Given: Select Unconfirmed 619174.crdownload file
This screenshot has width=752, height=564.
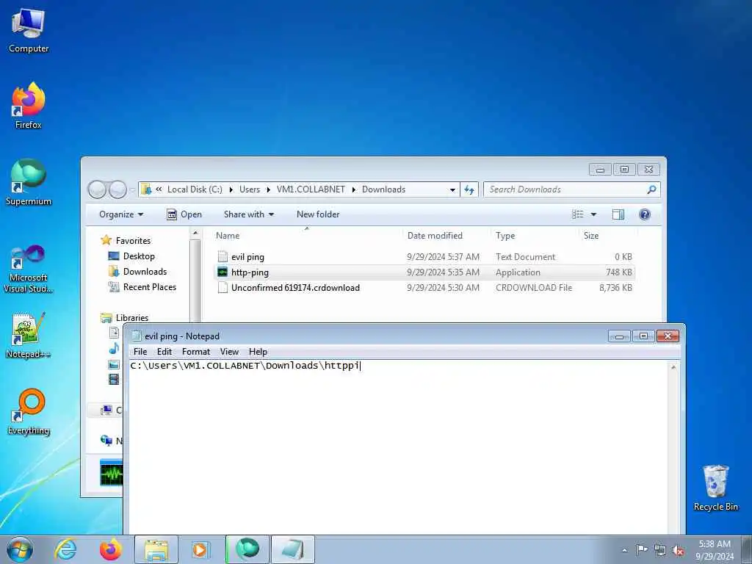Looking at the screenshot, I should [424, 288].
